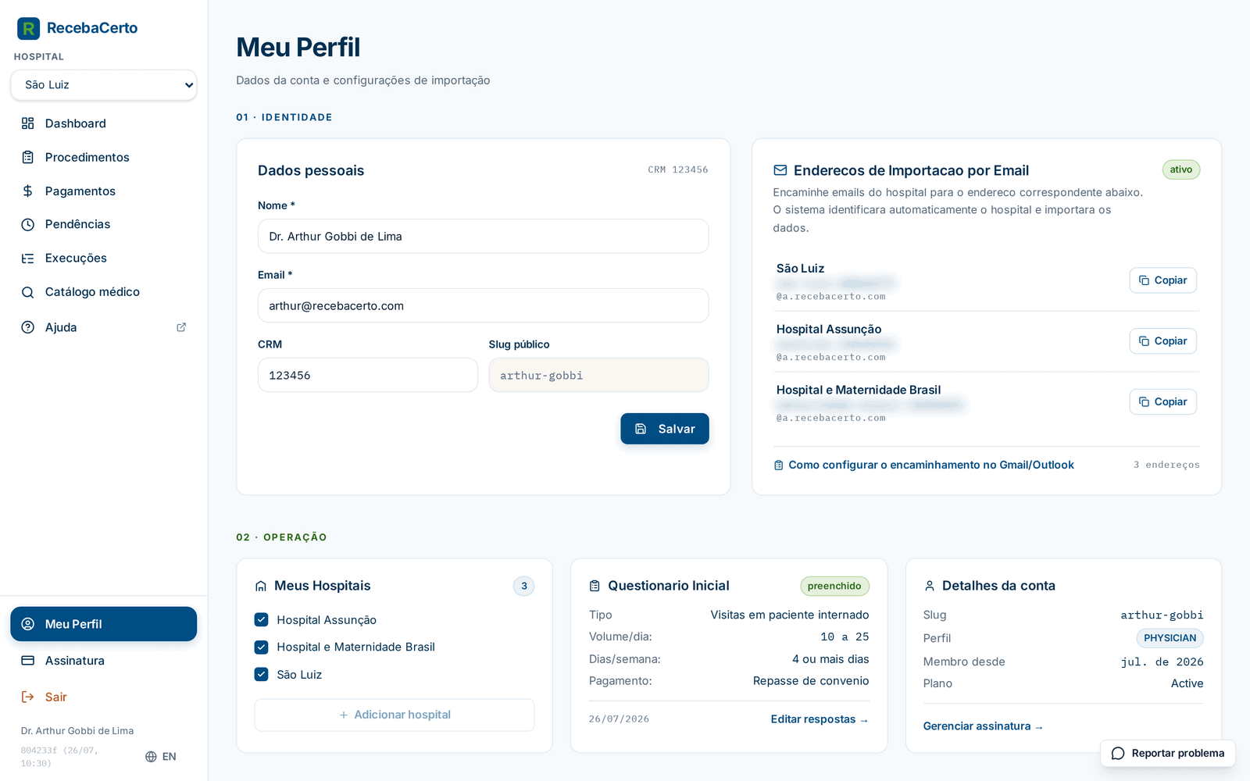The width and height of the screenshot is (1250, 781).
Task: Click Editar respostas in the questionnaire card
Action: (820, 719)
